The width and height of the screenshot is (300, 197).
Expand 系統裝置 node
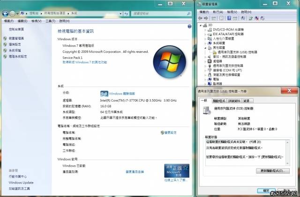click(205, 44)
